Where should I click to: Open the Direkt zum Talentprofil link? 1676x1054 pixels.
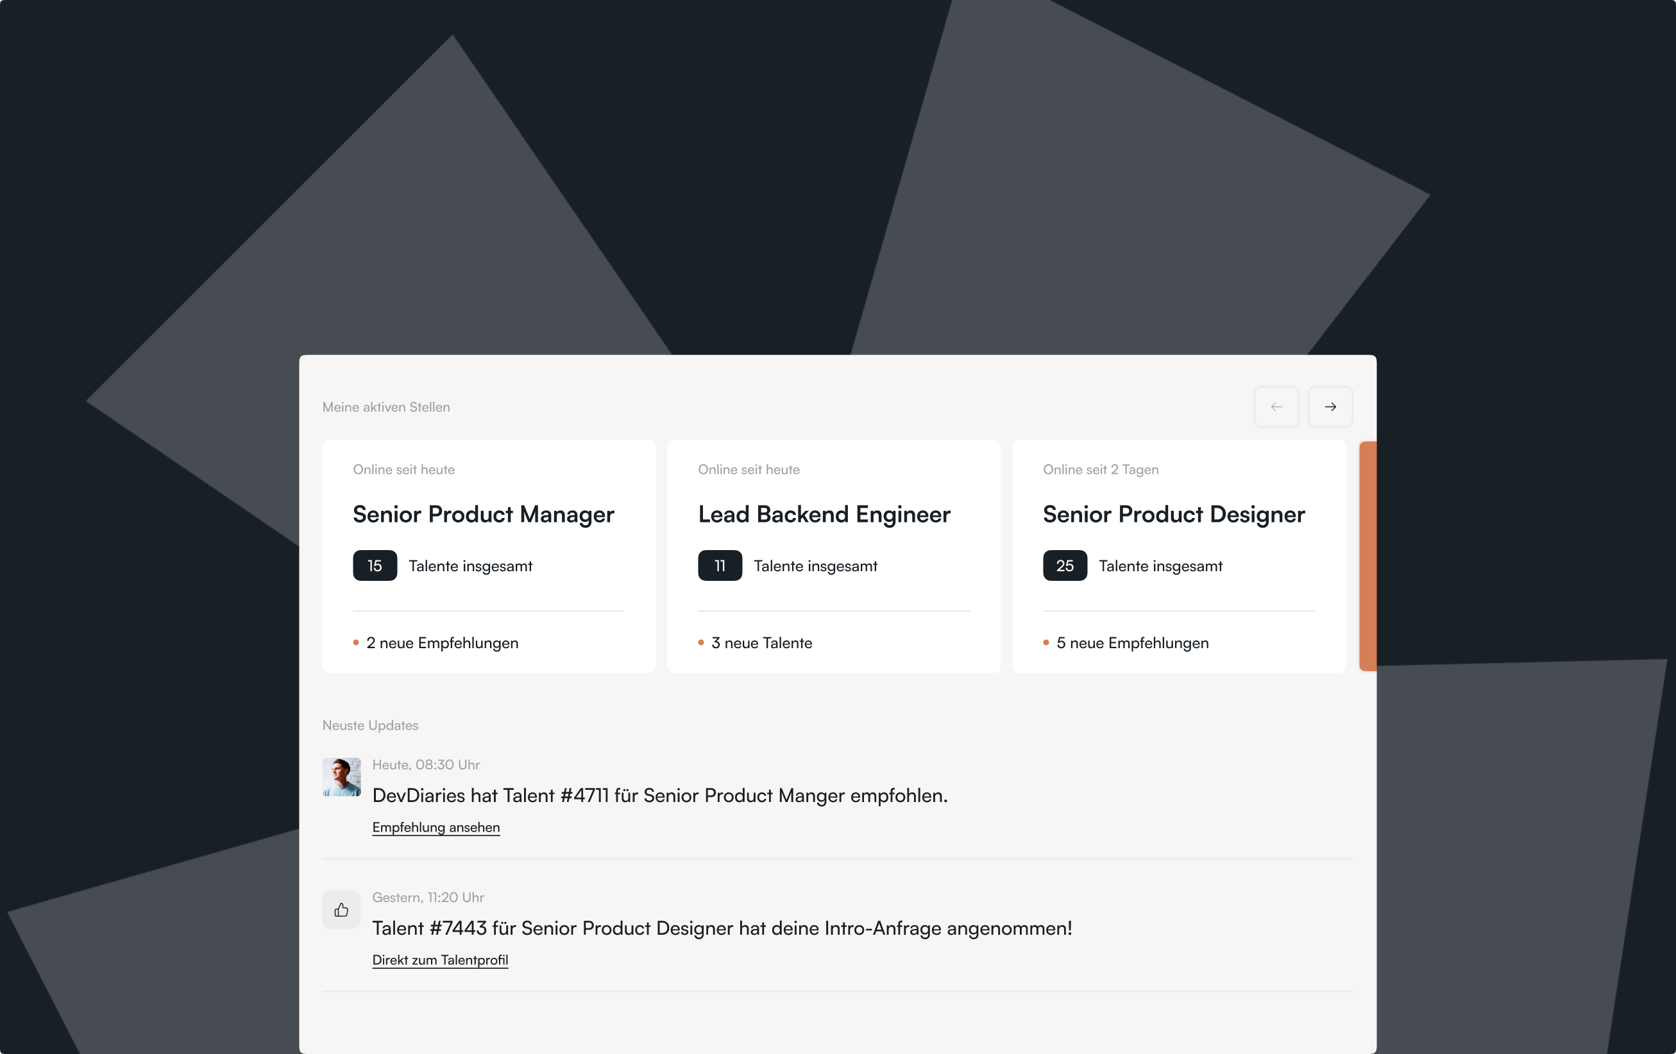[440, 960]
